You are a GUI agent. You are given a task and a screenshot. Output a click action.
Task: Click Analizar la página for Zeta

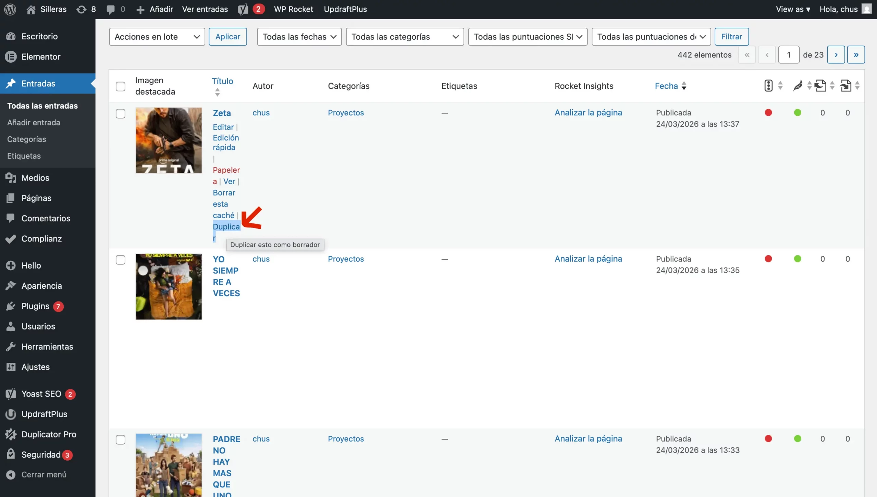click(x=588, y=113)
